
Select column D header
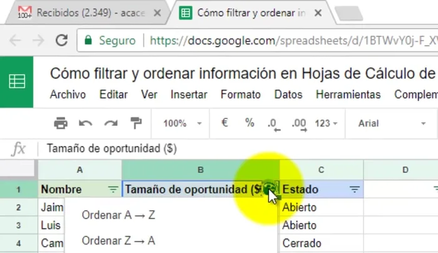[401, 170]
